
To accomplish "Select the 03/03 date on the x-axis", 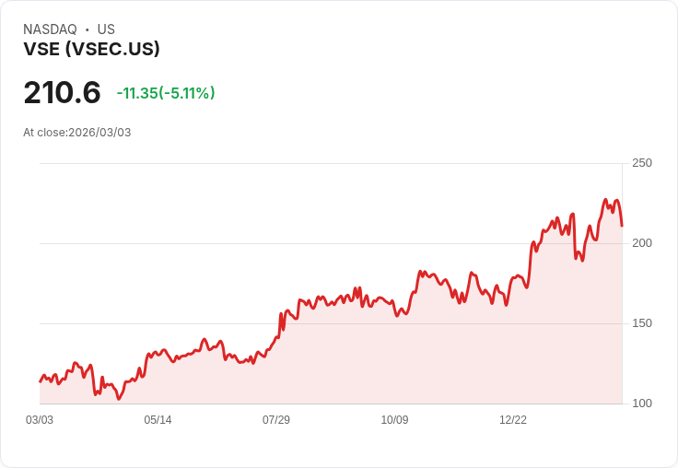I will point(40,420).
